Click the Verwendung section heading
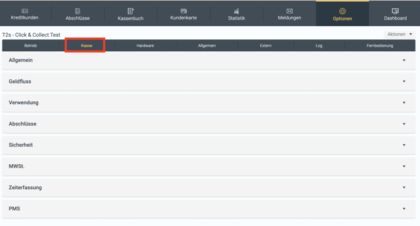Image resolution: width=420 pixels, height=226 pixels. click(24, 102)
